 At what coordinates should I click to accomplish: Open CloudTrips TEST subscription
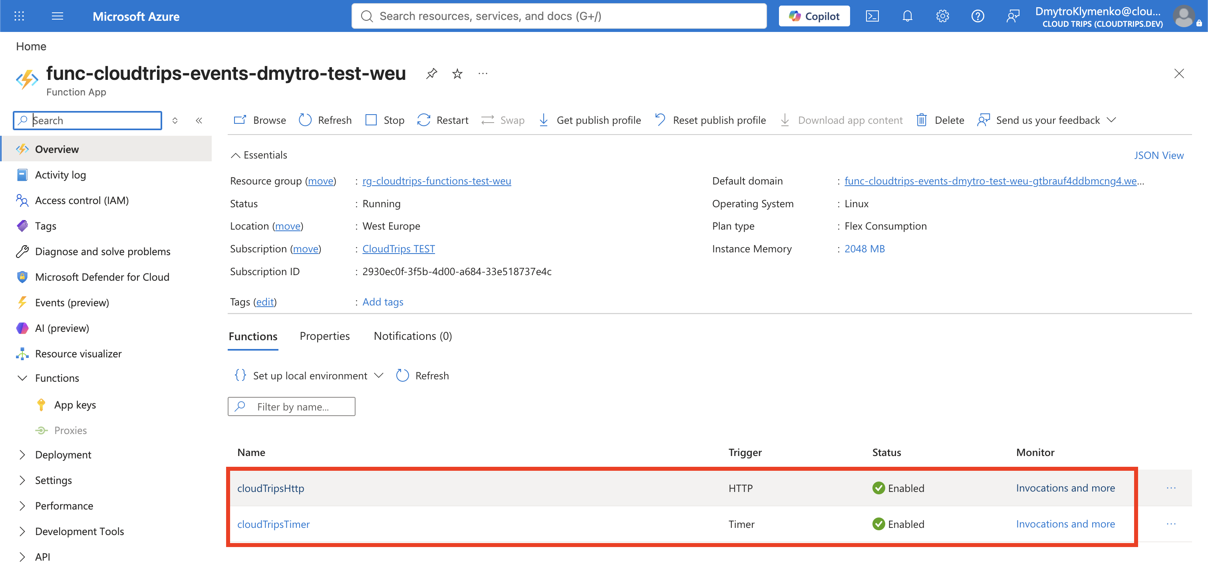point(399,248)
